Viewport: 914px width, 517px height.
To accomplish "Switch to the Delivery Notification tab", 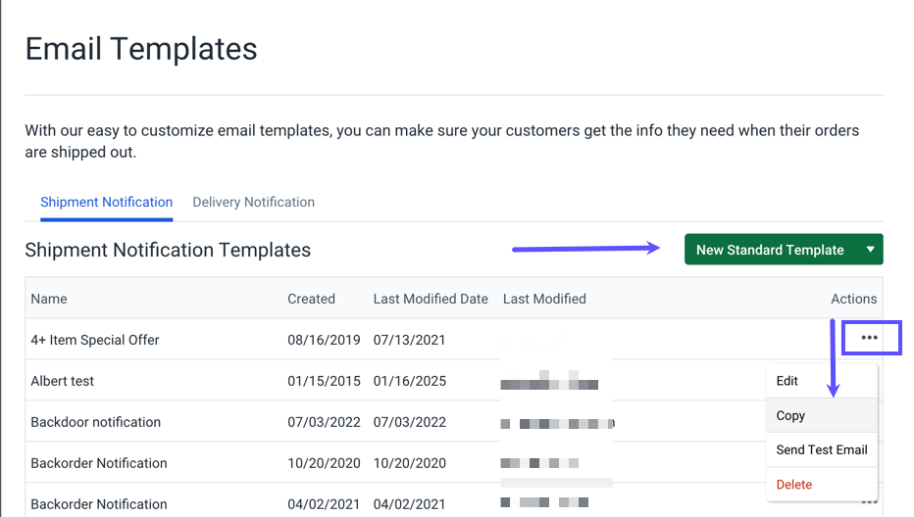I will 254,202.
